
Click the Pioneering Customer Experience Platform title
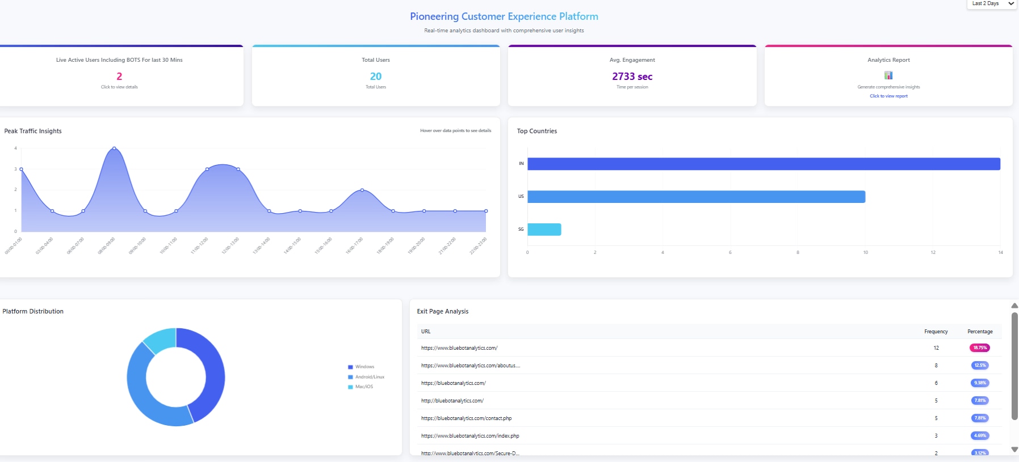pos(504,16)
